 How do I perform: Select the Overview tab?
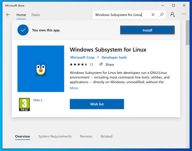tap(22, 137)
